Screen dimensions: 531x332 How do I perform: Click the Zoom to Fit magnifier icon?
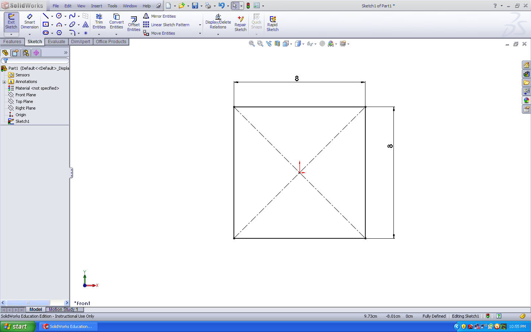coord(252,44)
